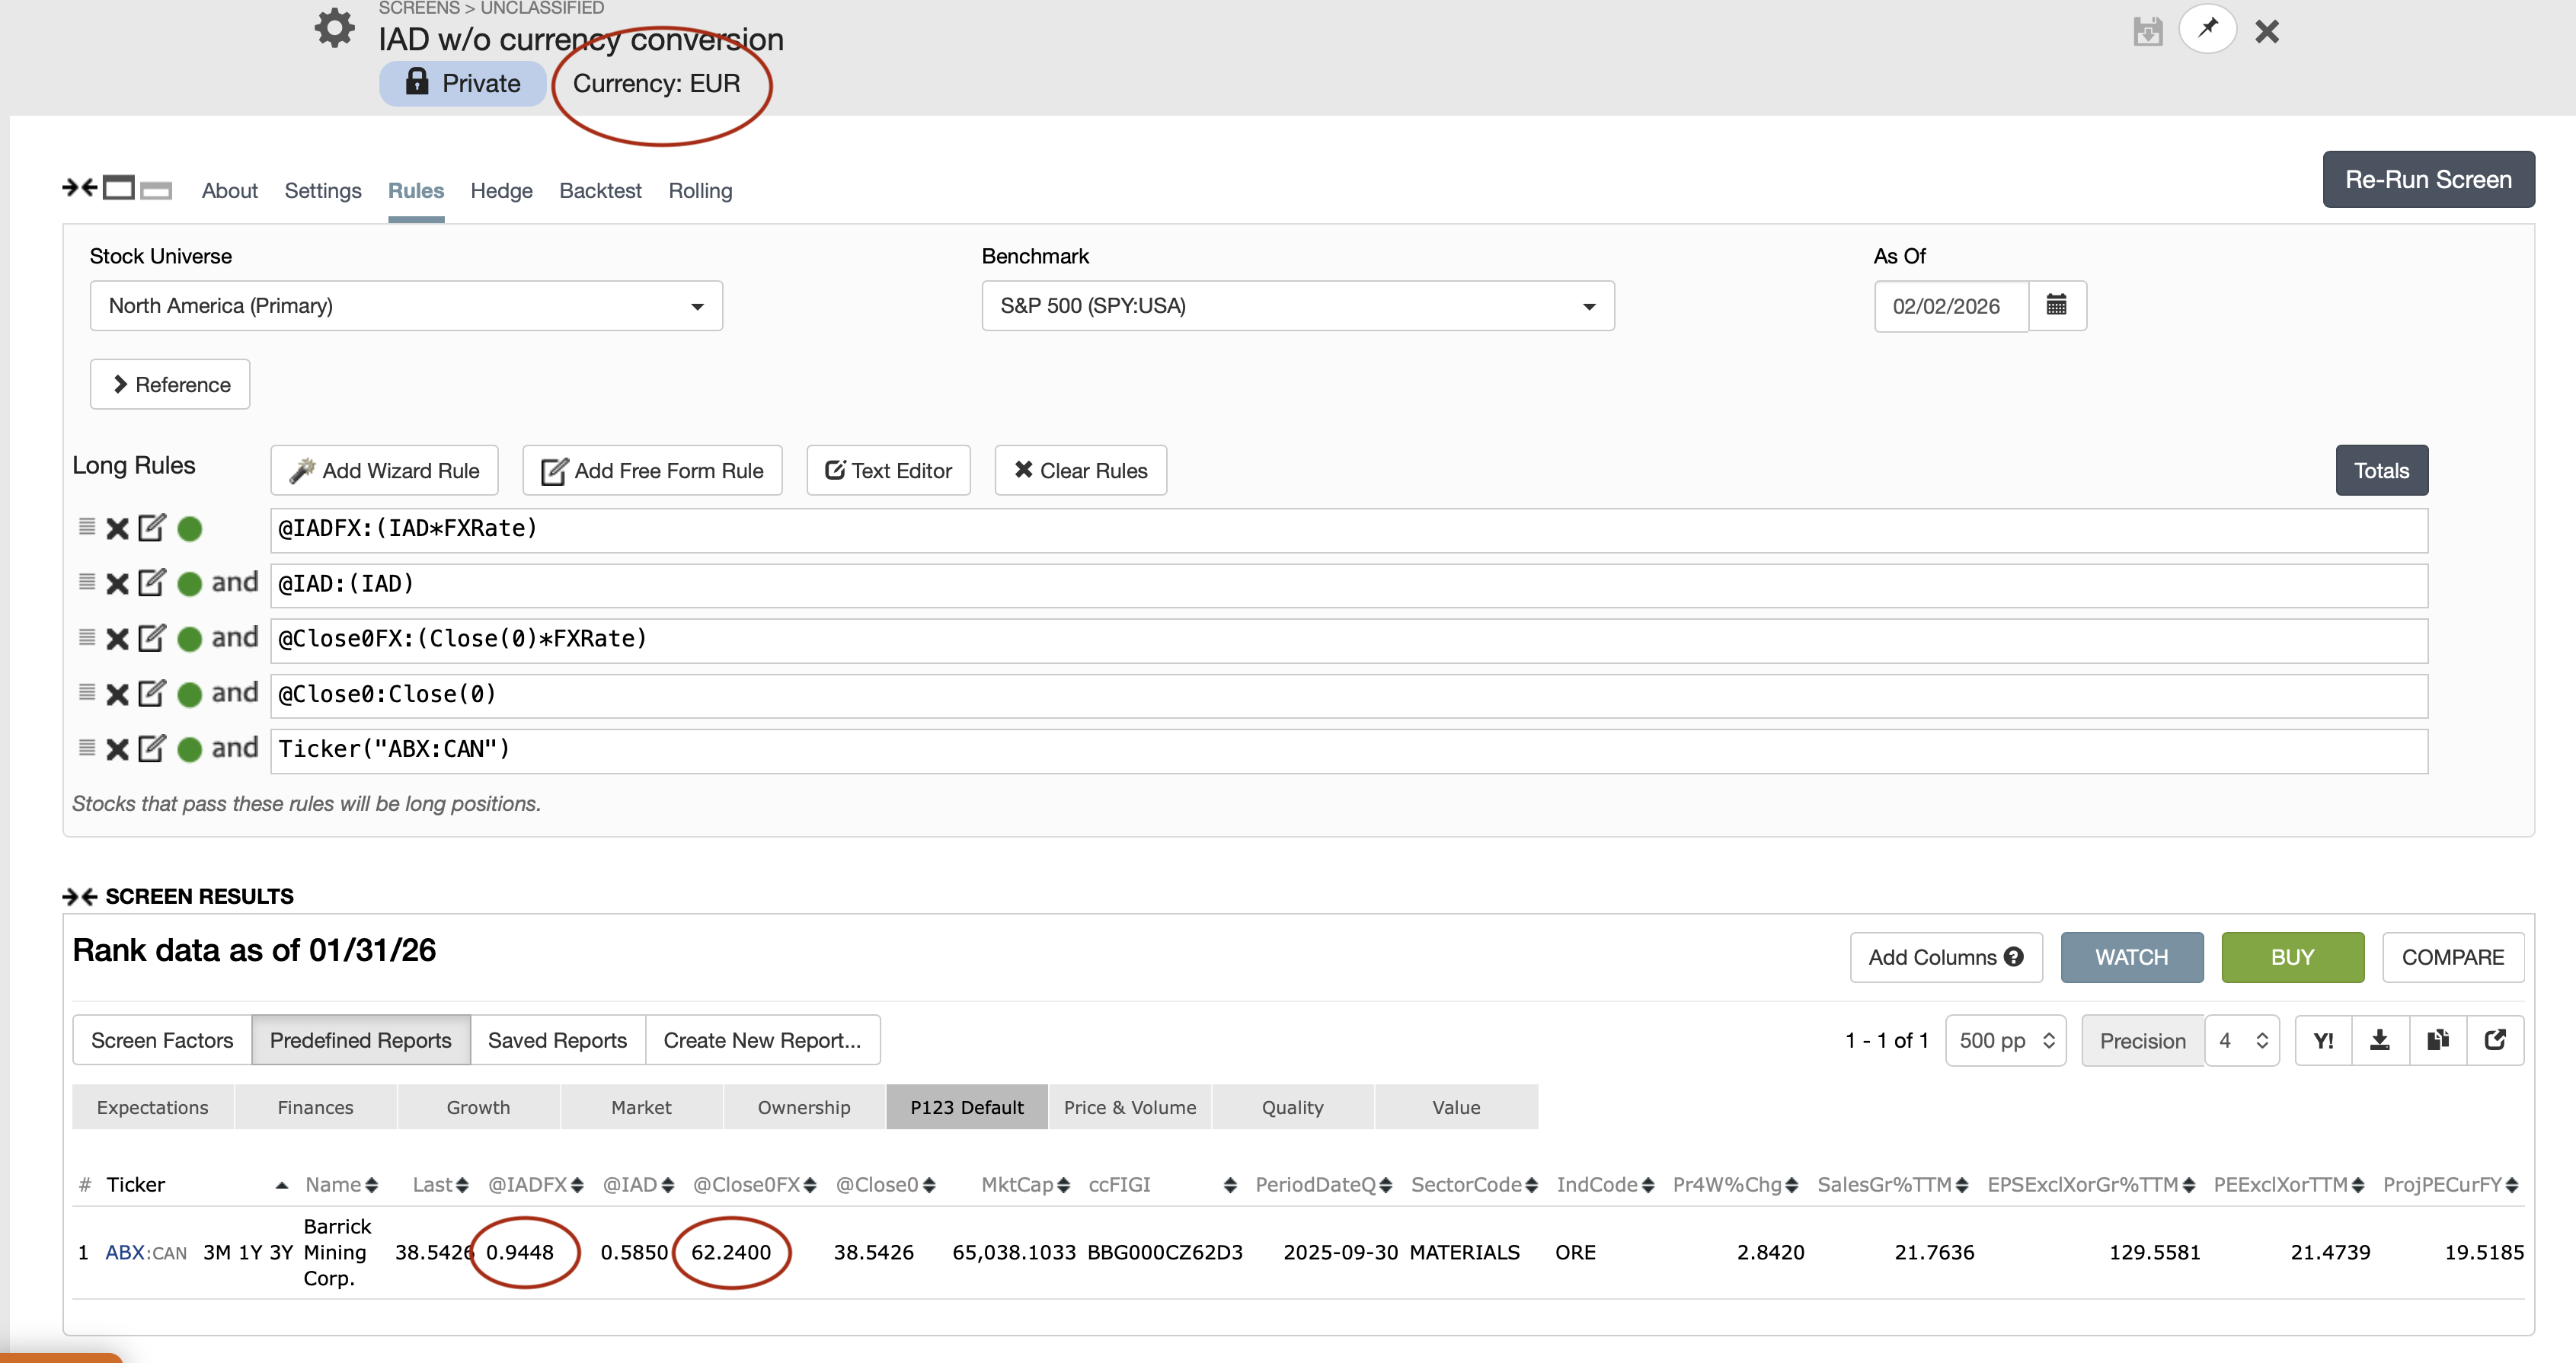The height and width of the screenshot is (1363, 2576).
Task: Click the copy results to clipboard icon
Action: (2437, 1040)
